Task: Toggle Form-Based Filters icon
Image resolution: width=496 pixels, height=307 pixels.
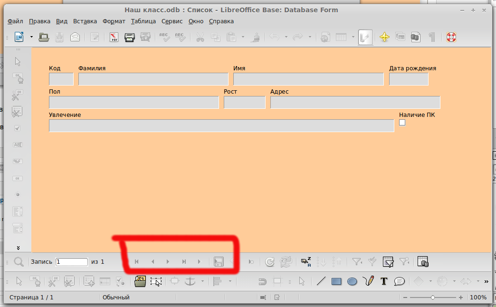Action: pos(388,261)
